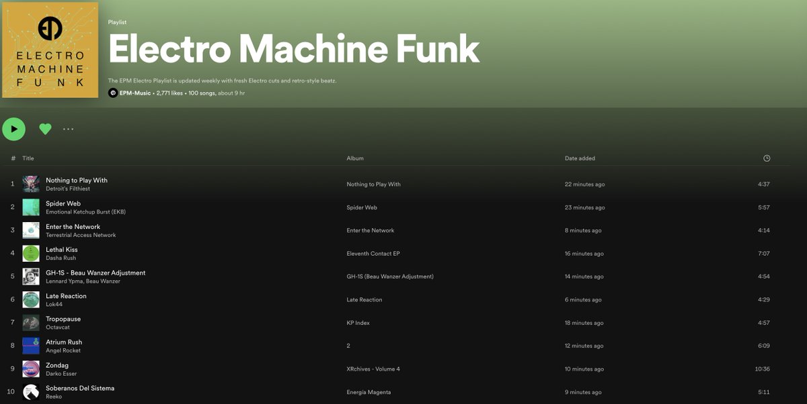The height and width of the screenshot is (404, 807).
Task: Click the 10:36 duration of Zondag
Action: tap(763, 369)
